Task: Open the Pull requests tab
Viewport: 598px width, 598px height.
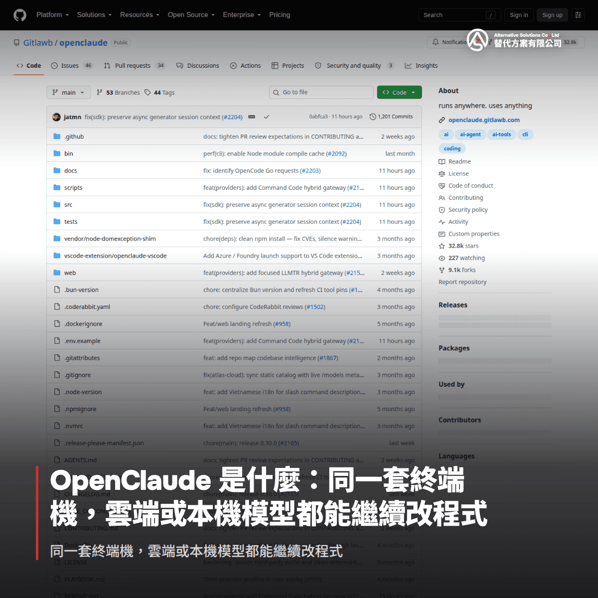Action: click(x=135, y=66)
